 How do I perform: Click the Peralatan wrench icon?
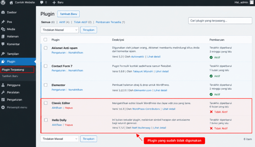[x=3, y=92]
